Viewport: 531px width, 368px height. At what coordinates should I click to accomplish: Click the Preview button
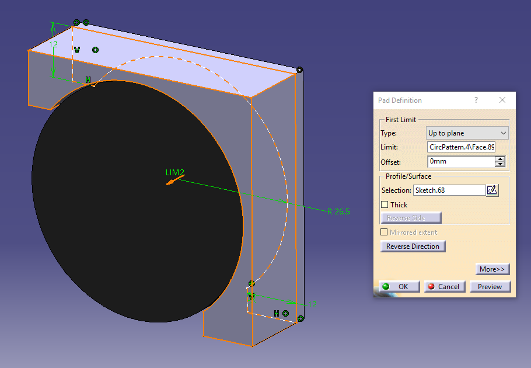click(x=490, y=286)
